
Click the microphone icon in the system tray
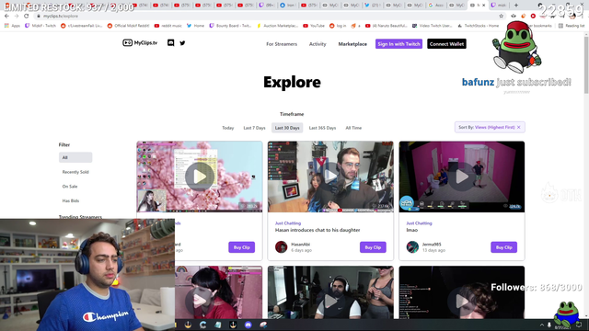pyautogui.click(x=549, y=325)
